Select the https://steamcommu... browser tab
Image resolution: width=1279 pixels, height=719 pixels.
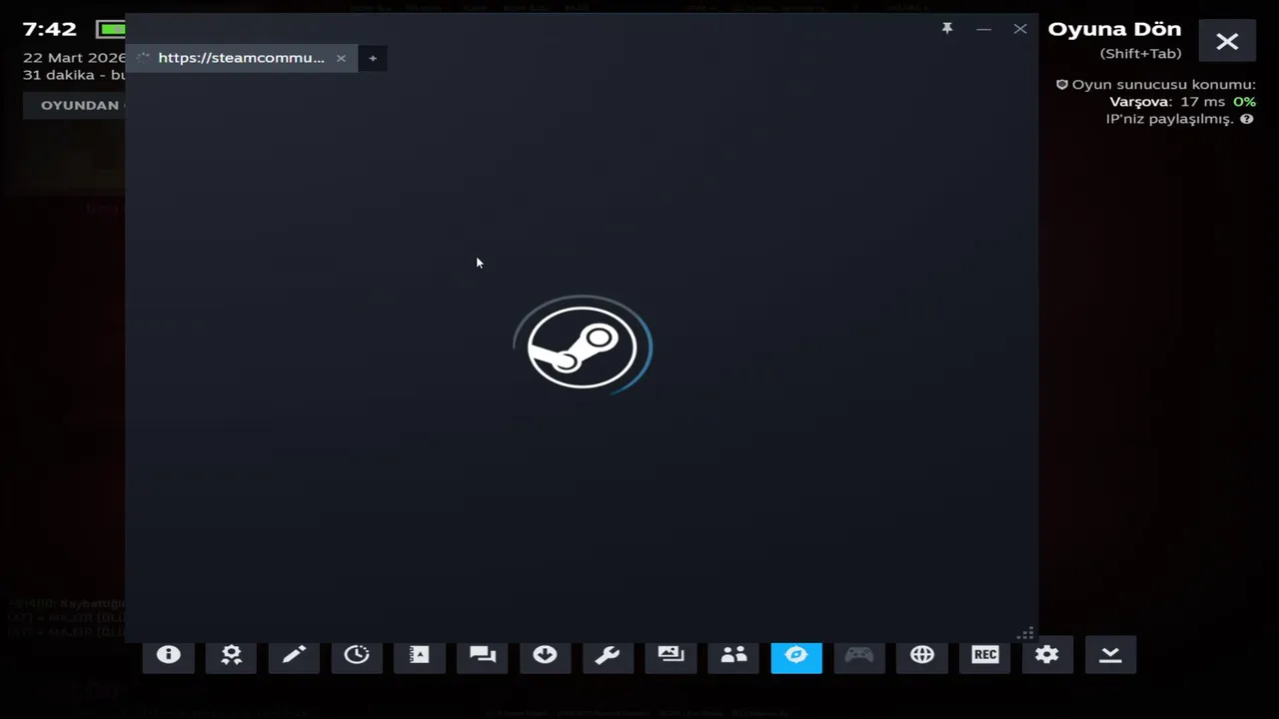[241, 58]
